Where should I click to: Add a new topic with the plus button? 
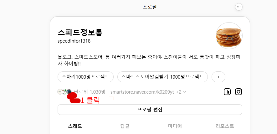click(x=218, y=77)
